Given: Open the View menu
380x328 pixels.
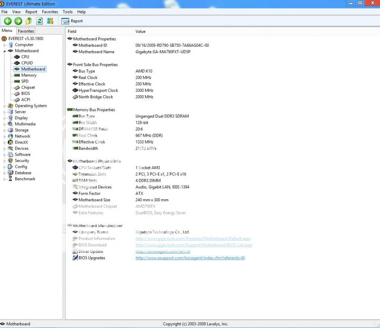Looking at the screenshot, I should [x=16, y=11].
